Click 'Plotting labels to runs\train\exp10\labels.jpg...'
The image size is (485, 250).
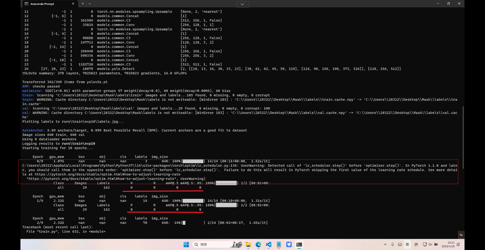click(x=73, y=122)
